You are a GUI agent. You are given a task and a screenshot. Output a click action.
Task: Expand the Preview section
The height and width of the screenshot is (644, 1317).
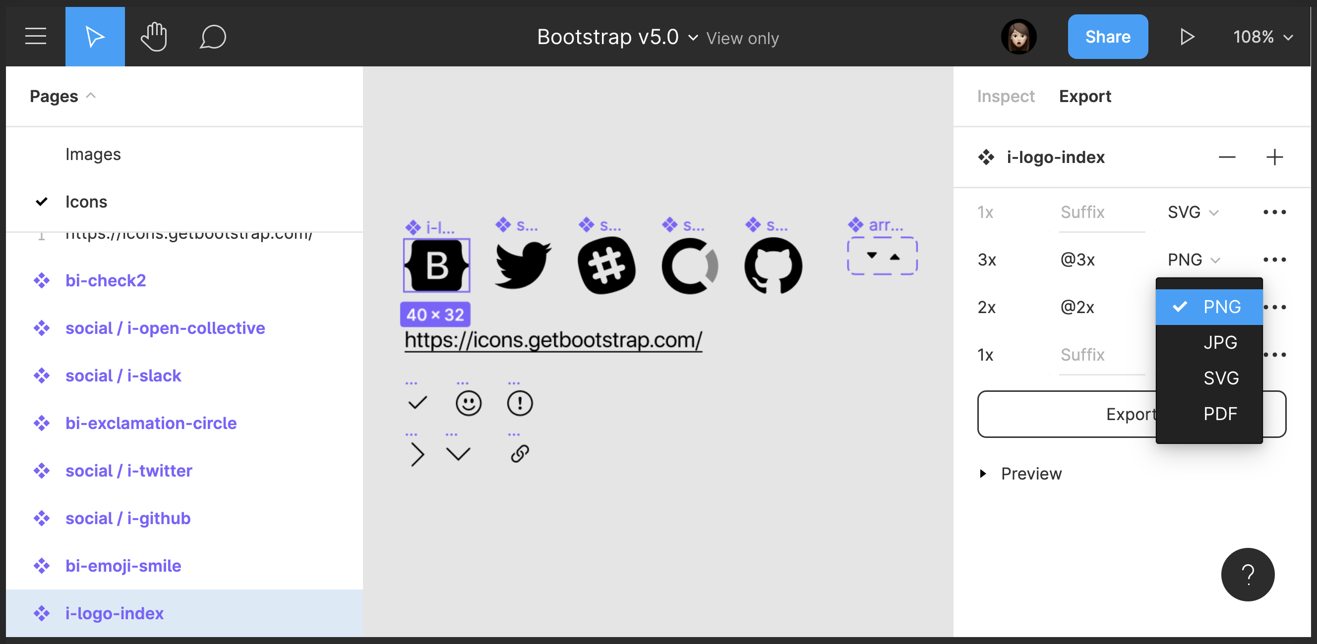(x=1030, y=474)
